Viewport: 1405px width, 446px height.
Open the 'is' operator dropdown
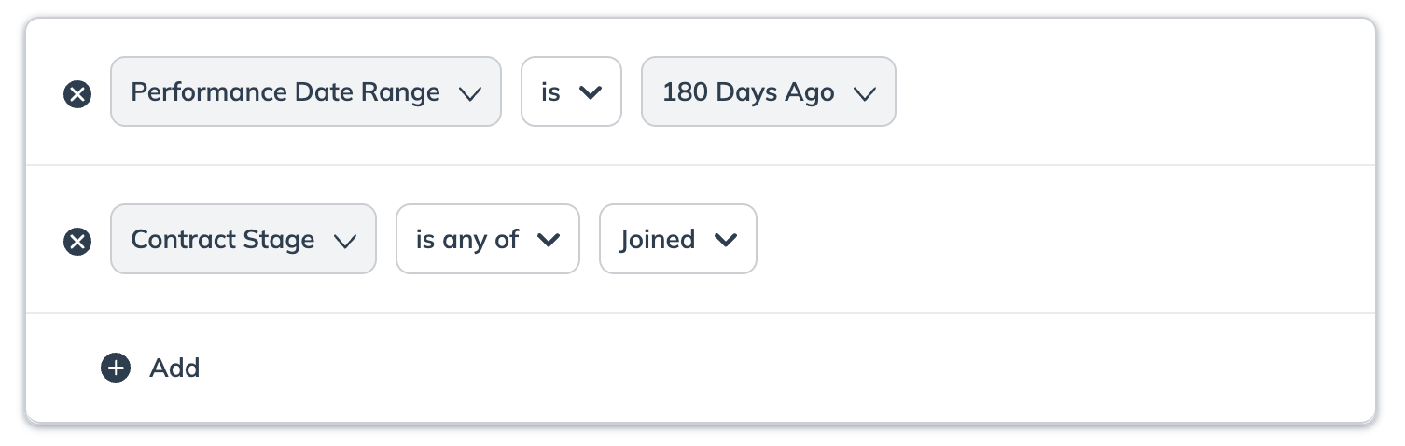pyautogui.click(x=570, y=92)
